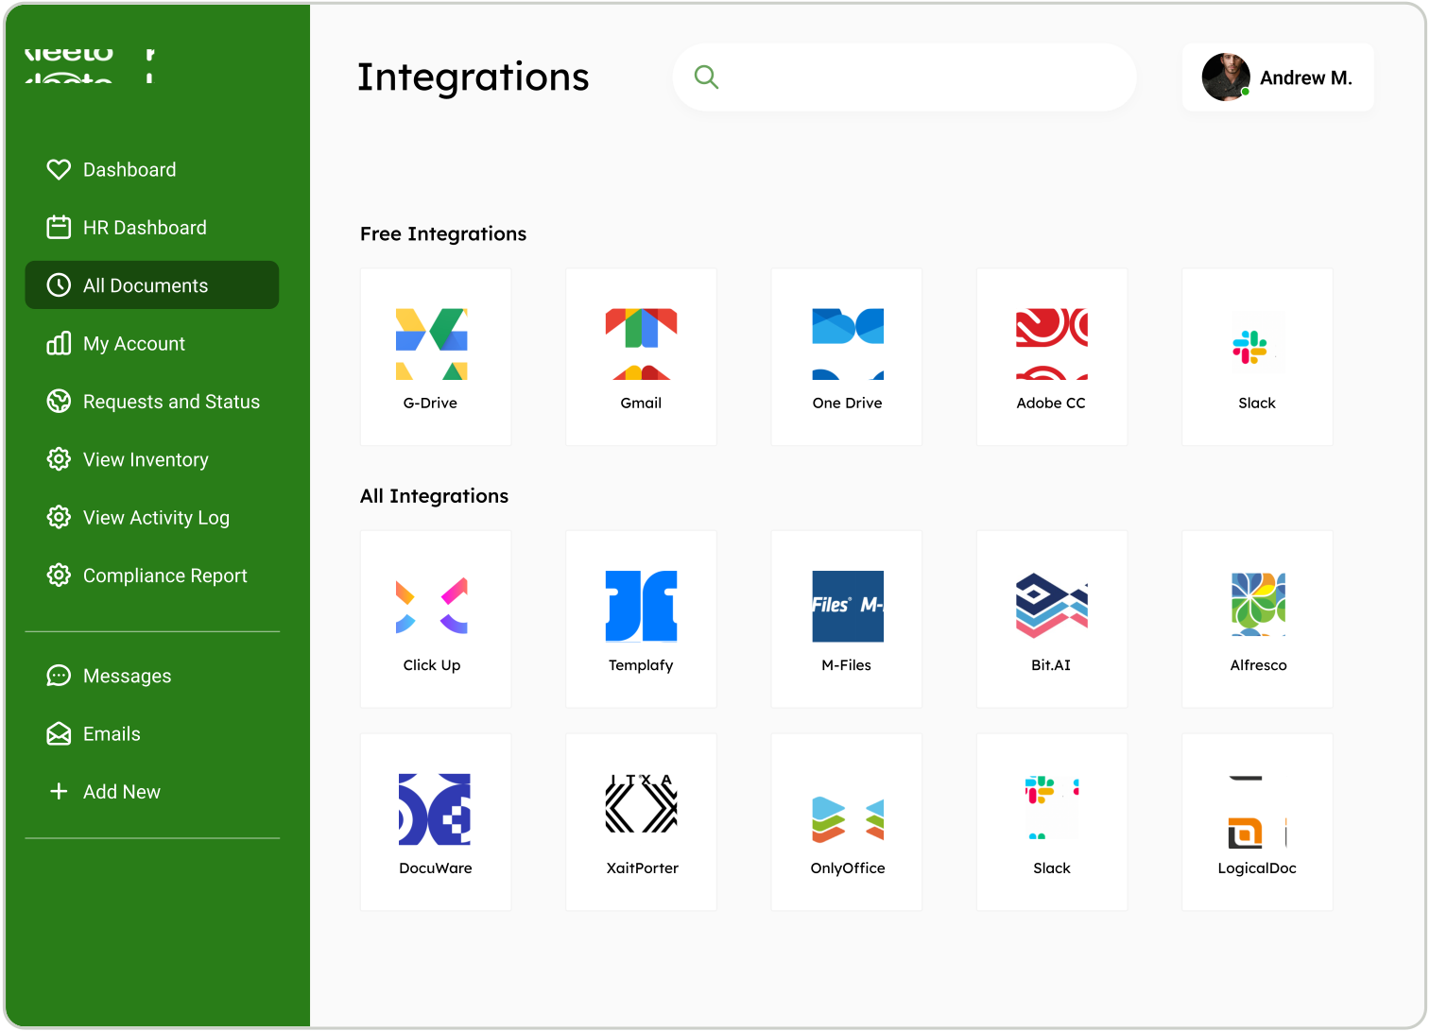Open the M-Files integration
The height and width of the screenshot is (1031, 1430).
point(847,619)
